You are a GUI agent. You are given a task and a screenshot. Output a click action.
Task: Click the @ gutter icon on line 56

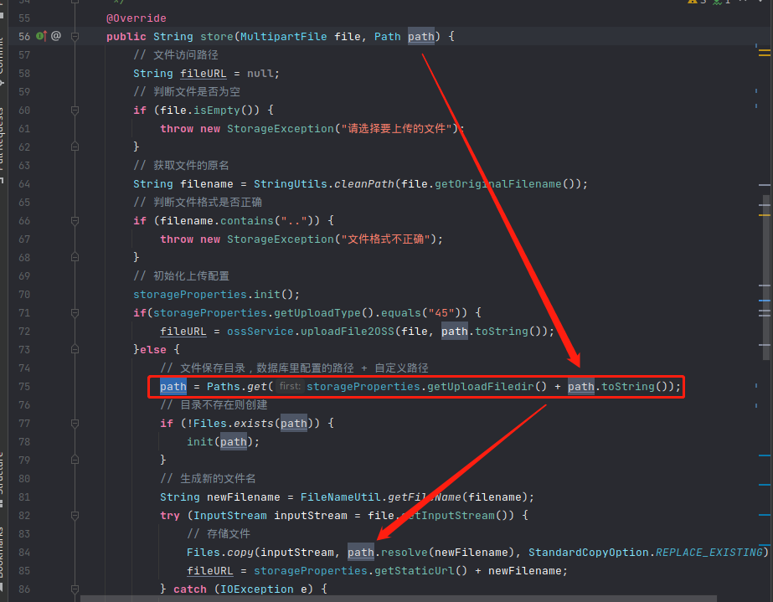pos(56,36)
